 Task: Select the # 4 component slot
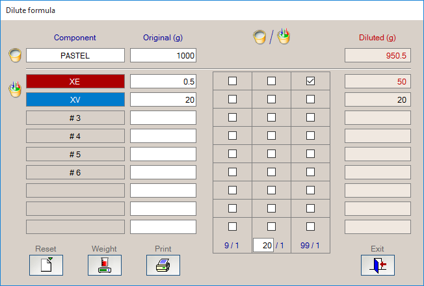point(75,136)
